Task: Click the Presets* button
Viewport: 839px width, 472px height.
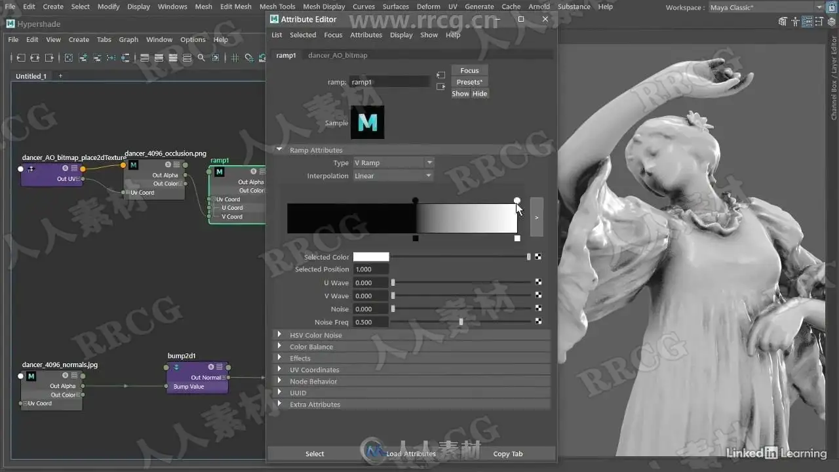Action: coord(469,82)
